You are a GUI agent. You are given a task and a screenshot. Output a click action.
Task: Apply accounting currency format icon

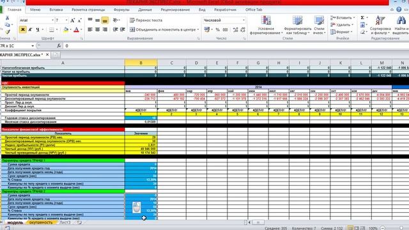pyautogui.click(x=207, y=29)
